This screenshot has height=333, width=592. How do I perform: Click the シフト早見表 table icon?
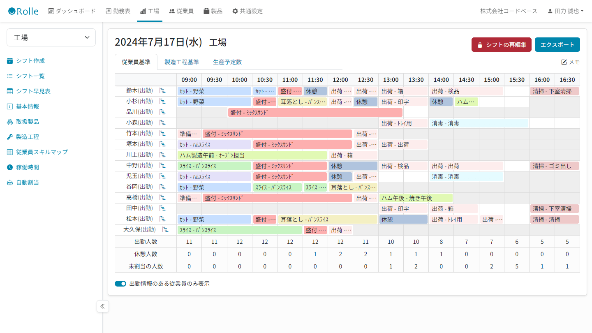(x=10, y=91)
